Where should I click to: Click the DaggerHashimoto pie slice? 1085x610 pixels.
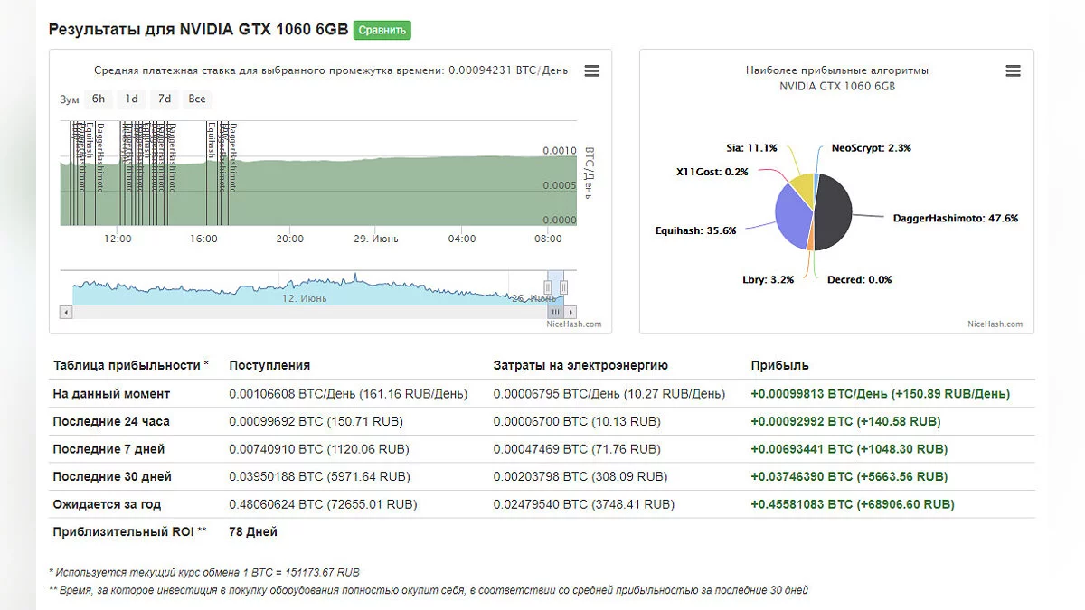[834, 212]
